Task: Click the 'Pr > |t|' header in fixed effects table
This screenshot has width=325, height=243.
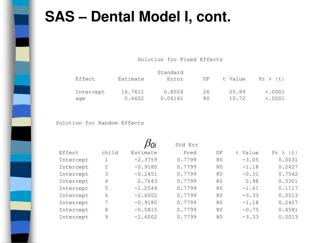Action: click(272, 79)
